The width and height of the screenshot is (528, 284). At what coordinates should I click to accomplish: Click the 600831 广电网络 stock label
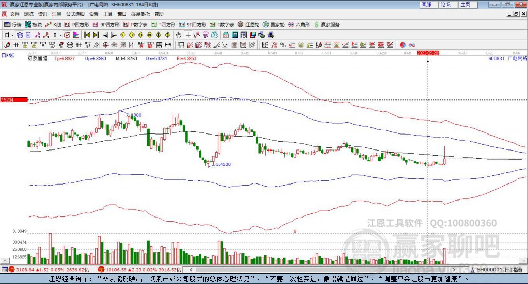tap(507, 58)
